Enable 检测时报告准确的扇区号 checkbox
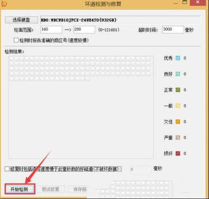Viewport: 209px width, 199px height. coord(16,40)
